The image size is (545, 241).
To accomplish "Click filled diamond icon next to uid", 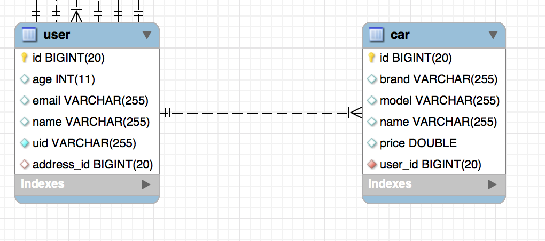I will (25, 143).
